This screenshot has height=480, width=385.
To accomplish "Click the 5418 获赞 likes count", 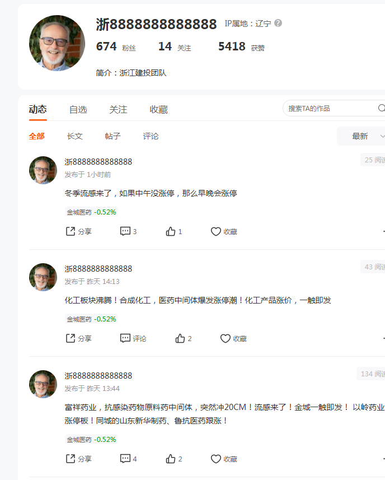I will [241, 46].
